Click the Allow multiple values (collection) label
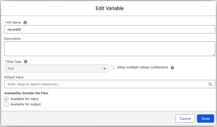 142,67
